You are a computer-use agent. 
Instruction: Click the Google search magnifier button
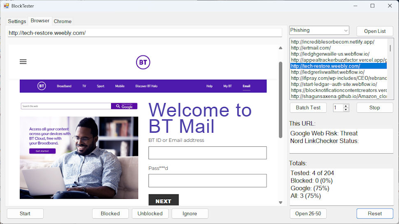coord(124,106)
